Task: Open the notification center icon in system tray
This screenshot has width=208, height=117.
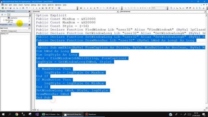Action: click(x=204, y=114)
